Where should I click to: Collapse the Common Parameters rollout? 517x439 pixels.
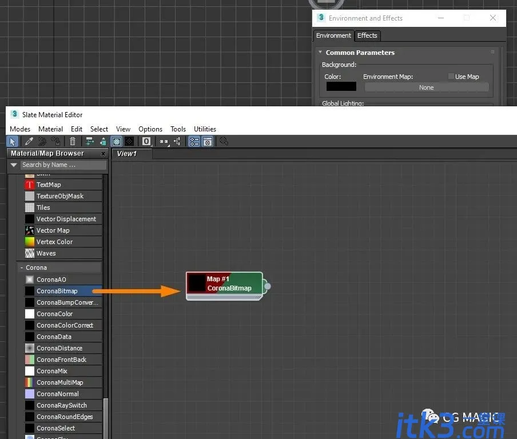(x=360, y=53)
